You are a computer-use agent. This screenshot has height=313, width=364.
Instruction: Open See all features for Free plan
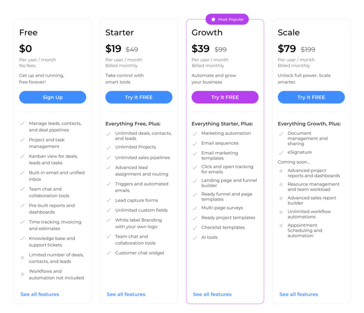click(40, 295)
